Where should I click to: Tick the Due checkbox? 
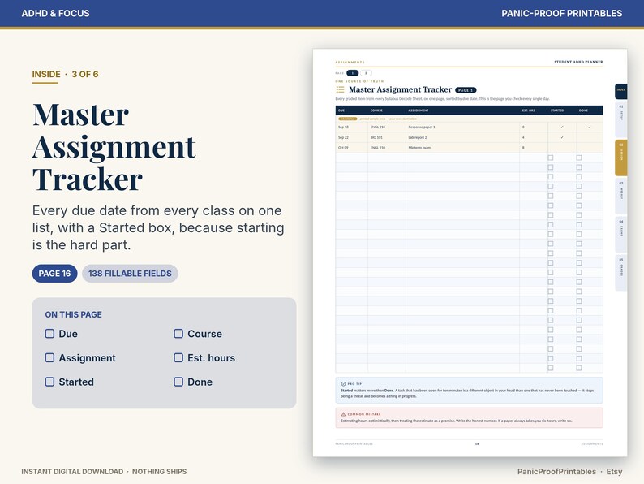tap(49, 334)
